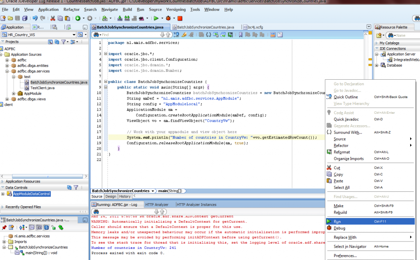
Task: Collapse the Projects panel section
Action: tap(3, 41)
